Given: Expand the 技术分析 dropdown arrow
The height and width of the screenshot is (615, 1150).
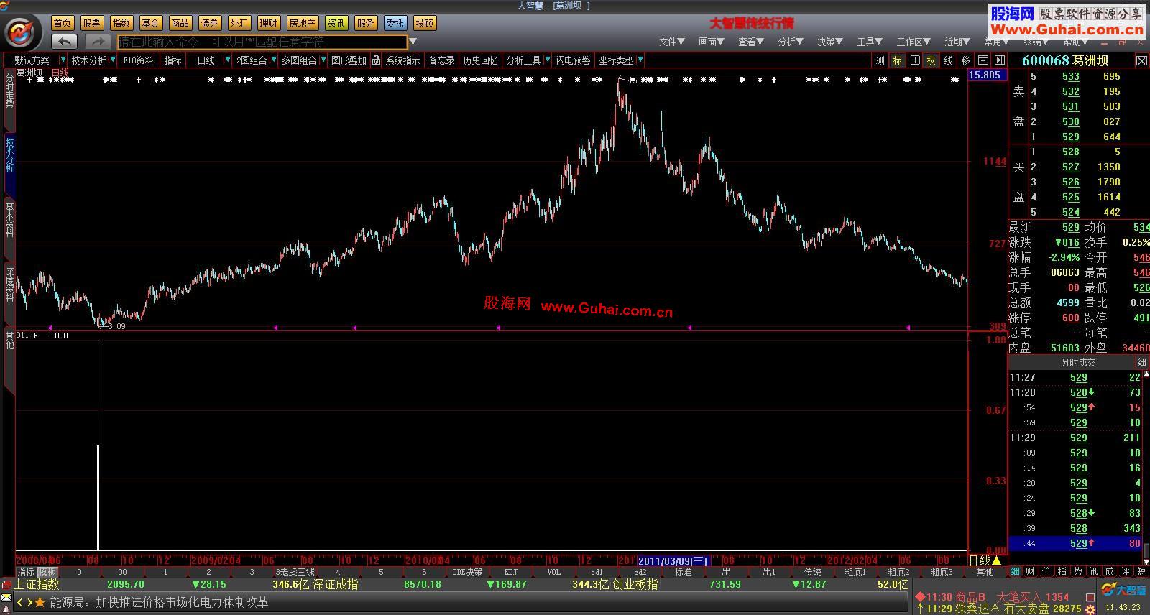Looking at the screenshot, I should click(113, 60).
